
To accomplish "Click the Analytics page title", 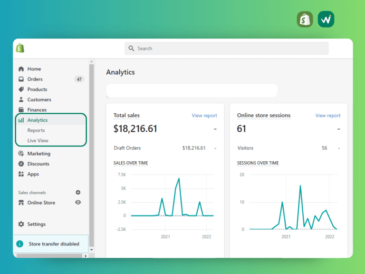I will click(x=120, y=72).
